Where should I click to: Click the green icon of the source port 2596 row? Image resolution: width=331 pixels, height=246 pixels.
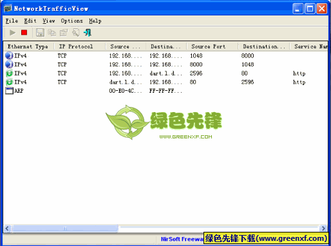(9, 73)
